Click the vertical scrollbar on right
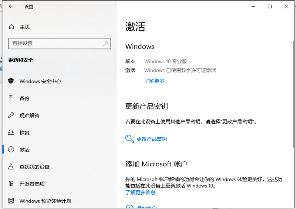The width and height of the screenshot is (296, 209). point(293,94)
